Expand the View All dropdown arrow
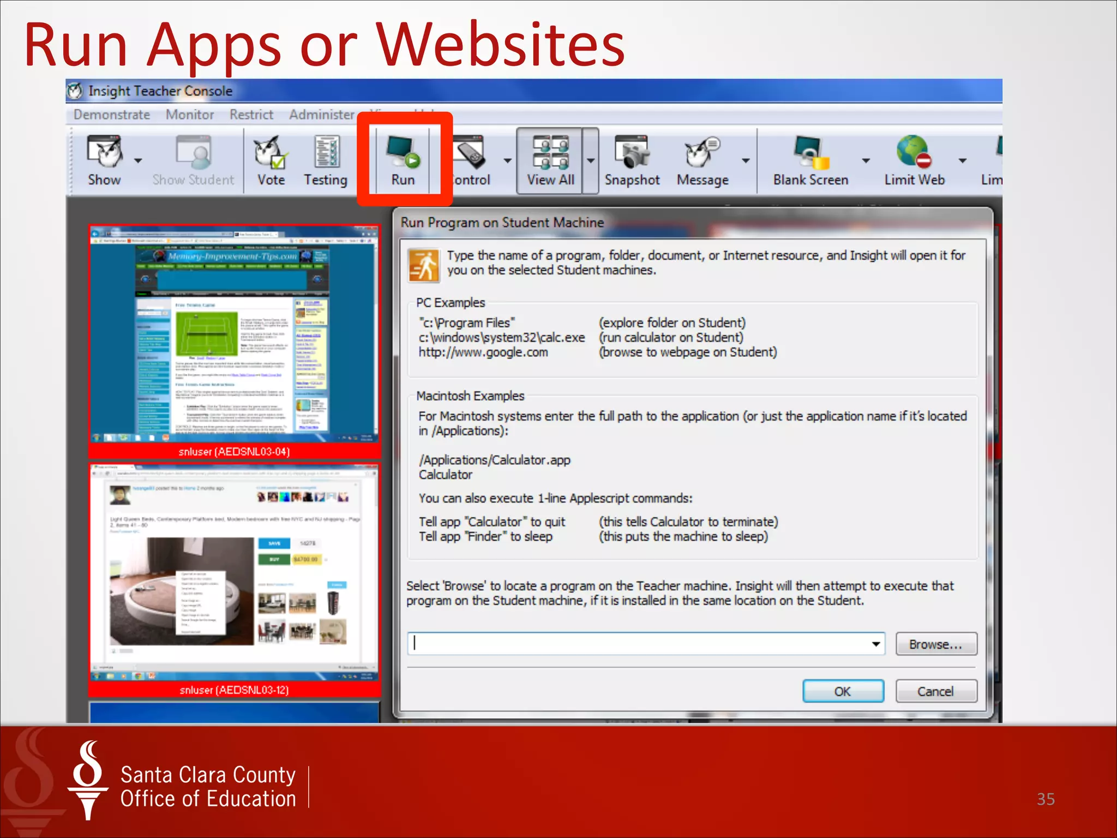1117x838 pixels. [x=591, y=160]
